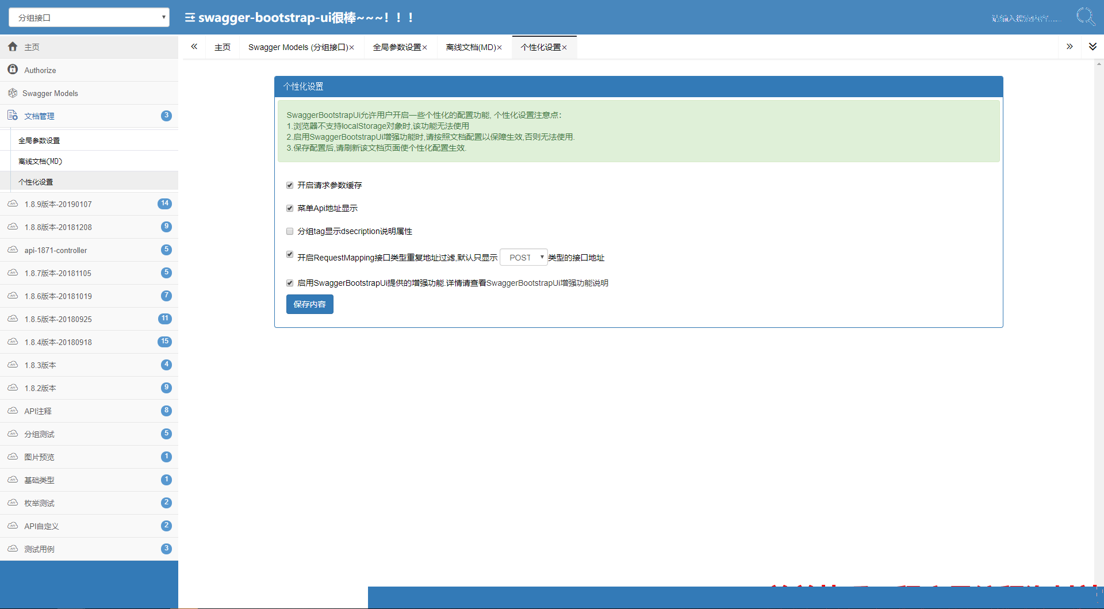Click the cloud icon for 1.8.5版本-20180925
Image resolution: width=1104 pixels, height=609 pixels.
(x=13, y=319)
